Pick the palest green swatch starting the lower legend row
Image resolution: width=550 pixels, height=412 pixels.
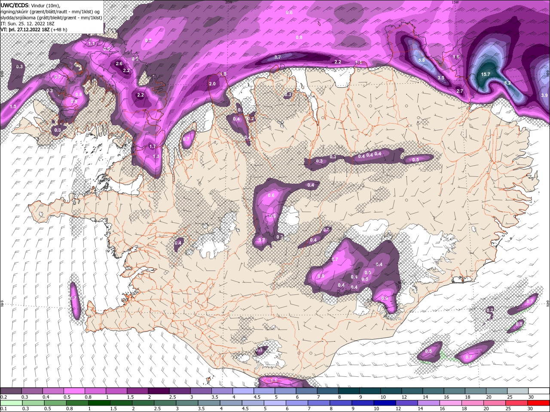[x=11, y=403]
